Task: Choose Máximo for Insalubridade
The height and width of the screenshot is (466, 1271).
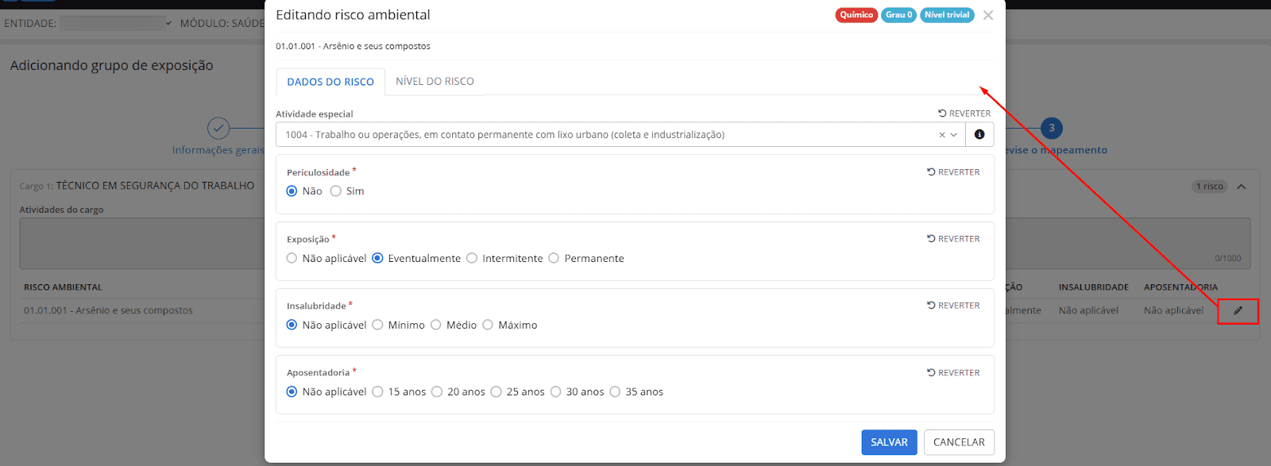Action: point(488,325)
